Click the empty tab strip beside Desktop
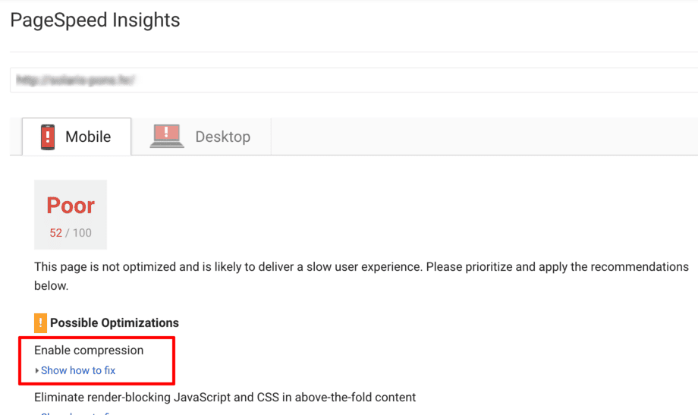This screenshot has height=415, width=698. tap(486, 137)
